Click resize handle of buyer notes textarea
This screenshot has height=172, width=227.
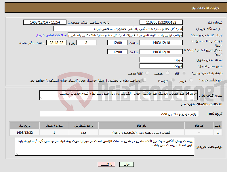[x=17, y=154]
